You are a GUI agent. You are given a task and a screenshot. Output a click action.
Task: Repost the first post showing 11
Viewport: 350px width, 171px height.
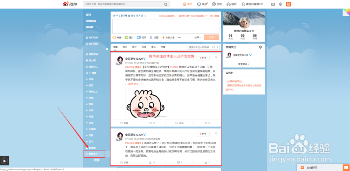152,123
